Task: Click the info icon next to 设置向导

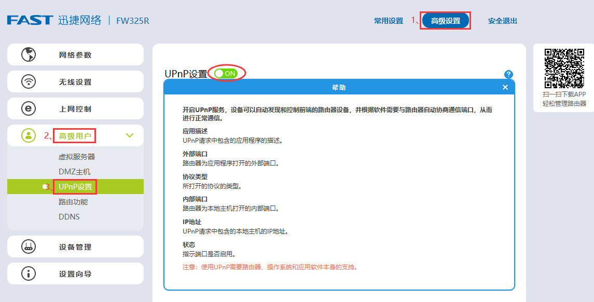Action: 27,273
